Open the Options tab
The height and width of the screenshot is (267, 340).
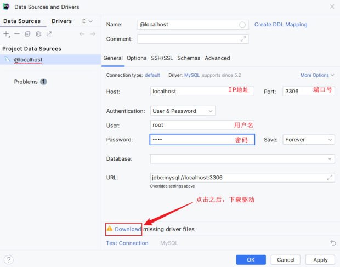tap(137, 58)
